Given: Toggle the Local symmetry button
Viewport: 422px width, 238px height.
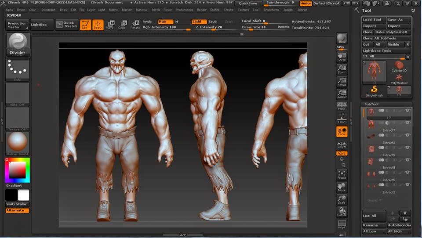Looking at the screenshot, I should click(x=342, y=132).
